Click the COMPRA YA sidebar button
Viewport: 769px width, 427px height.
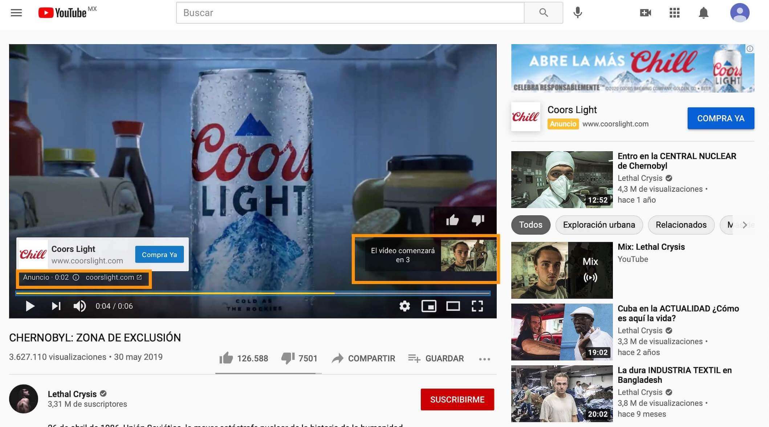(x=720, y=118)
